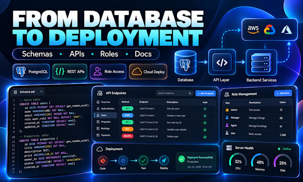The image size is (303, 182).
Task: Toggle Auth check for Create a new user
Action: click(205, 116)
